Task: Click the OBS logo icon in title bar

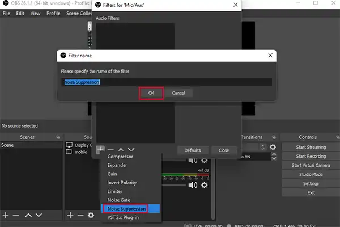Action: tap(6, 3)
